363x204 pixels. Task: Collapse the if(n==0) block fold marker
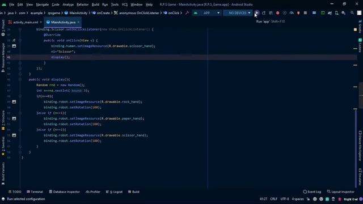tap(20, 96)
